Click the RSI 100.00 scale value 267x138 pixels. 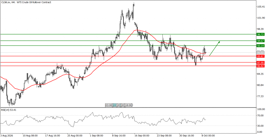coord(261,109)
